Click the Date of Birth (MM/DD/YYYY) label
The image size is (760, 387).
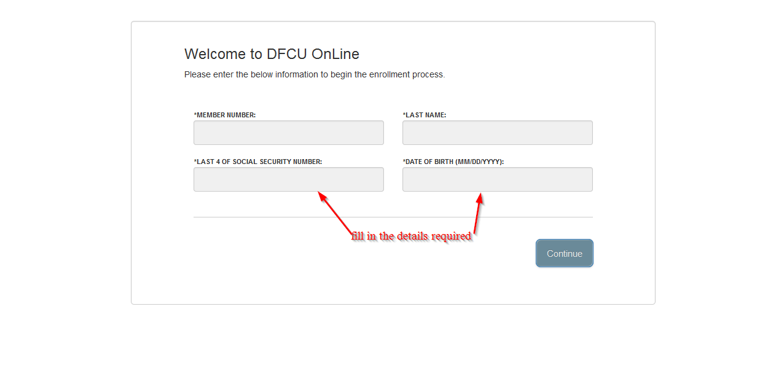[x=455, y=162]
